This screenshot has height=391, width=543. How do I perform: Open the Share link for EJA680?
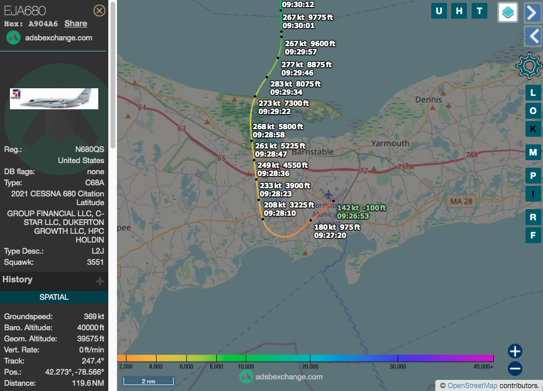75,23
